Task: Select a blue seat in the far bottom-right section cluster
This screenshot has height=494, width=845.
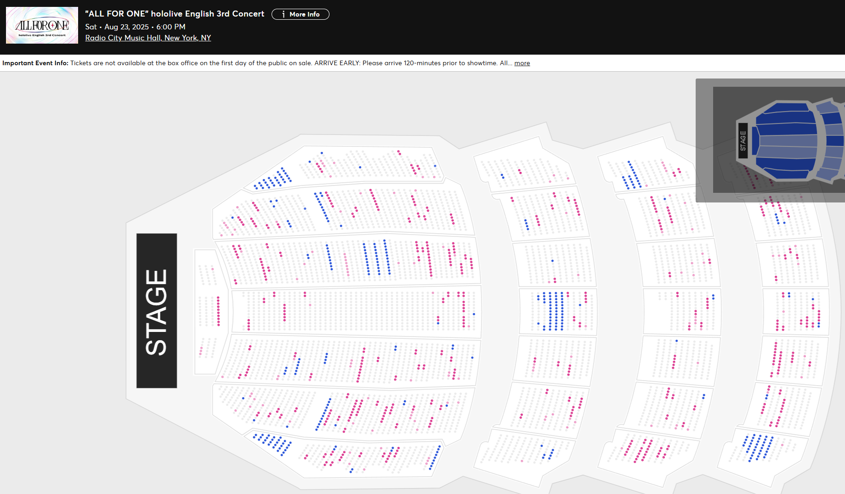Action: tap(758, 448)
